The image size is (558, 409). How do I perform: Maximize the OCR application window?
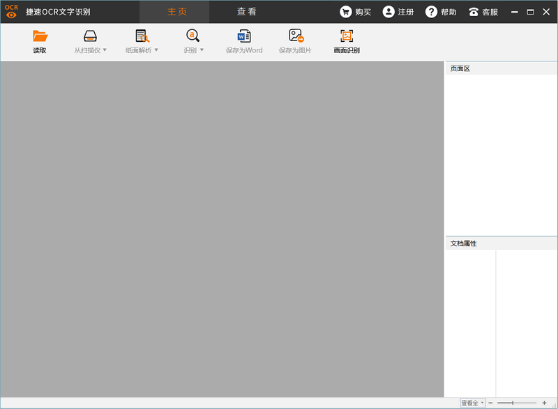(530, 12)
